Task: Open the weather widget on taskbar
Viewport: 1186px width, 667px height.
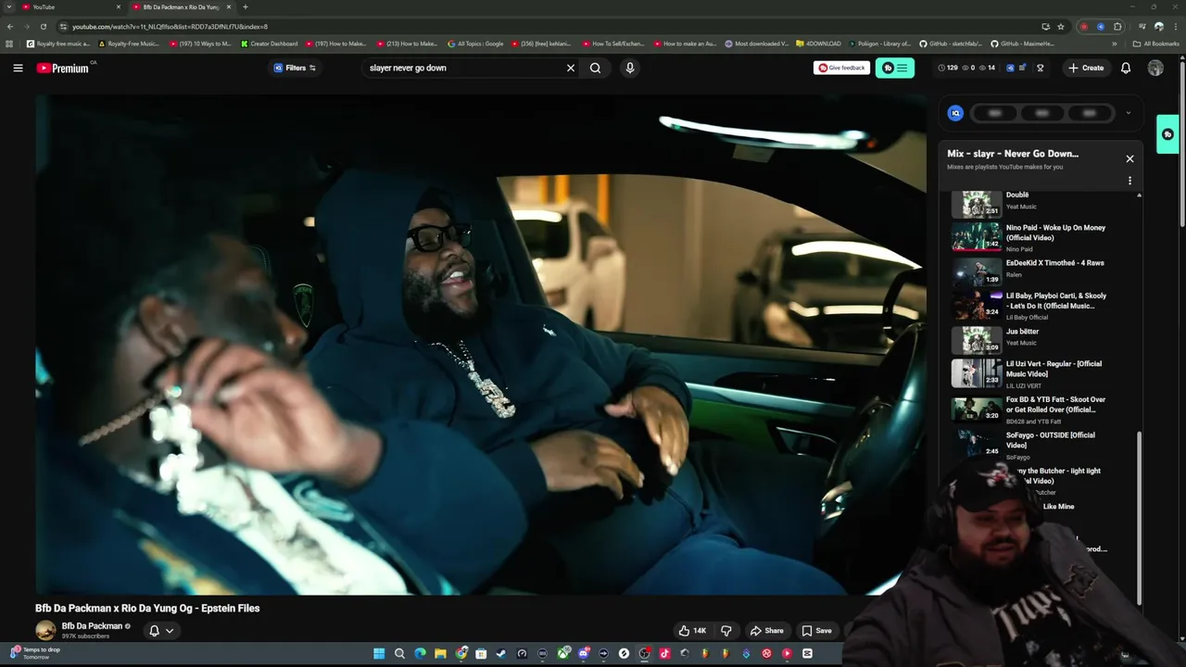Action: click(x=35, y=653)
